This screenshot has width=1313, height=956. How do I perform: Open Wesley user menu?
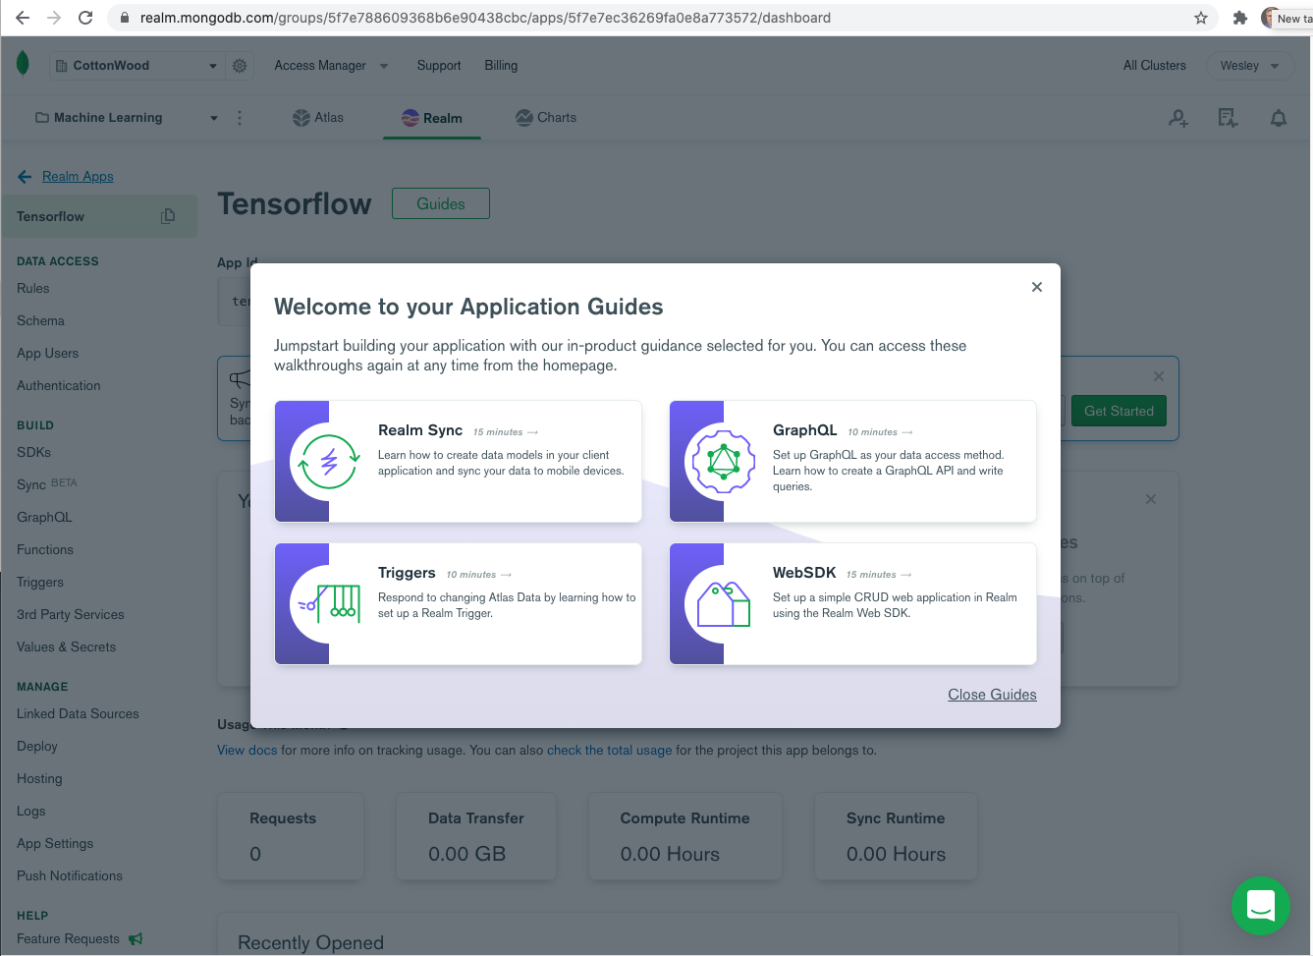(x=1249, y=66)
